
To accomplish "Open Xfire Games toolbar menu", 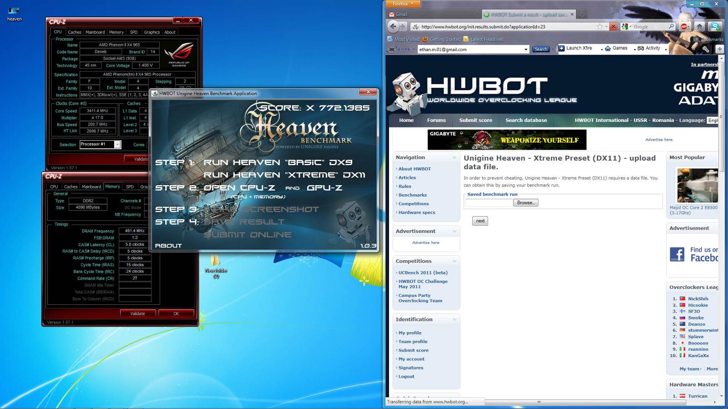I will tap(616, 48).
